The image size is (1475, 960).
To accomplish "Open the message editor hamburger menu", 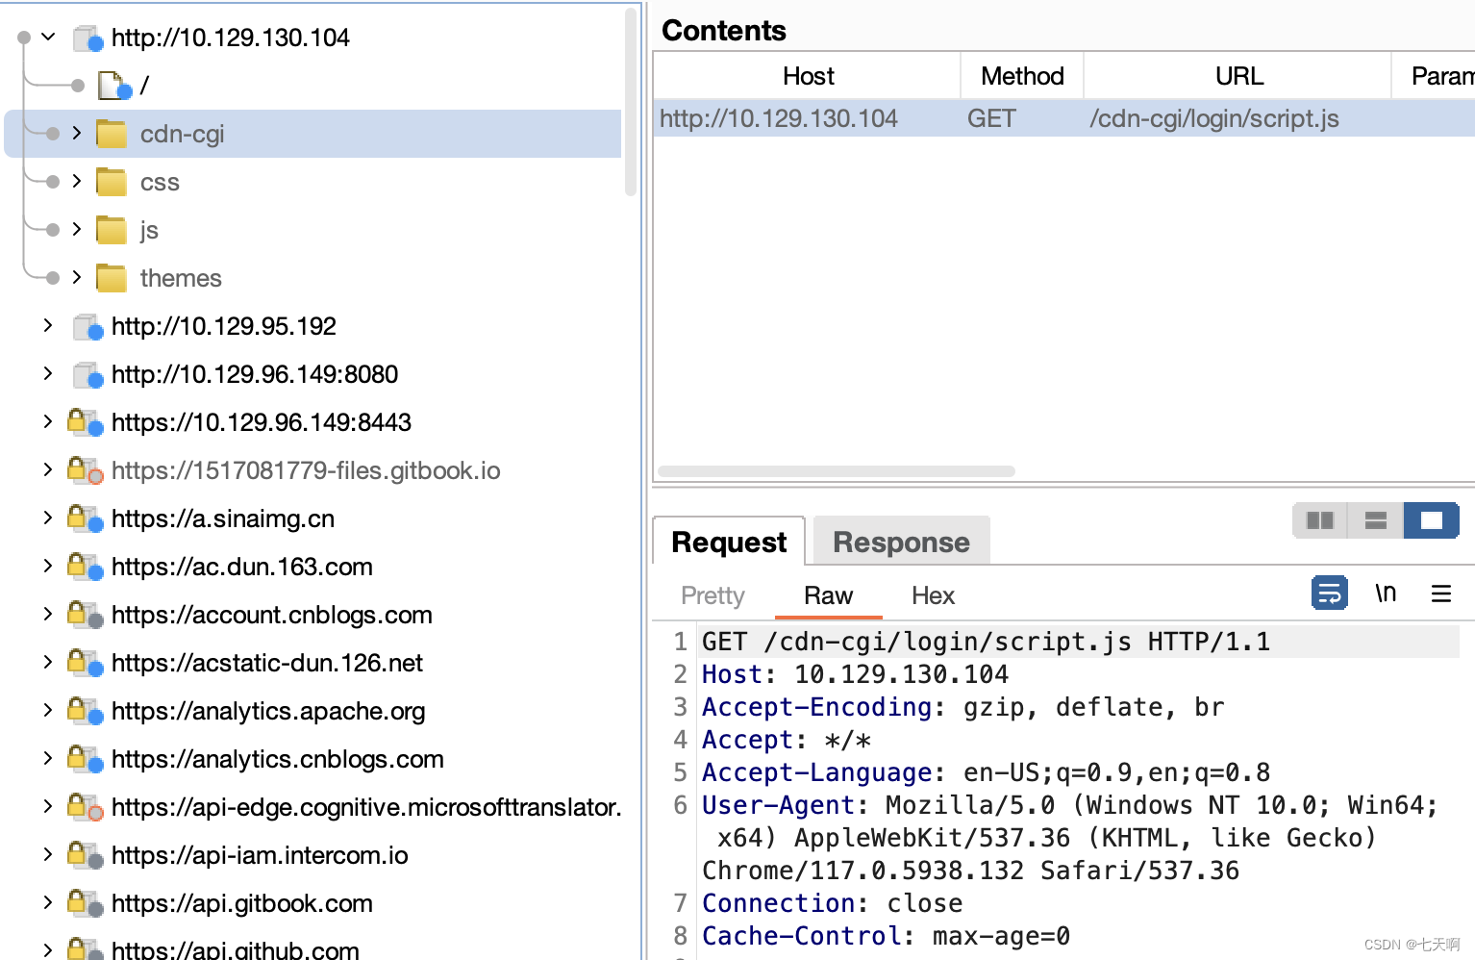I will [1440, 594].
